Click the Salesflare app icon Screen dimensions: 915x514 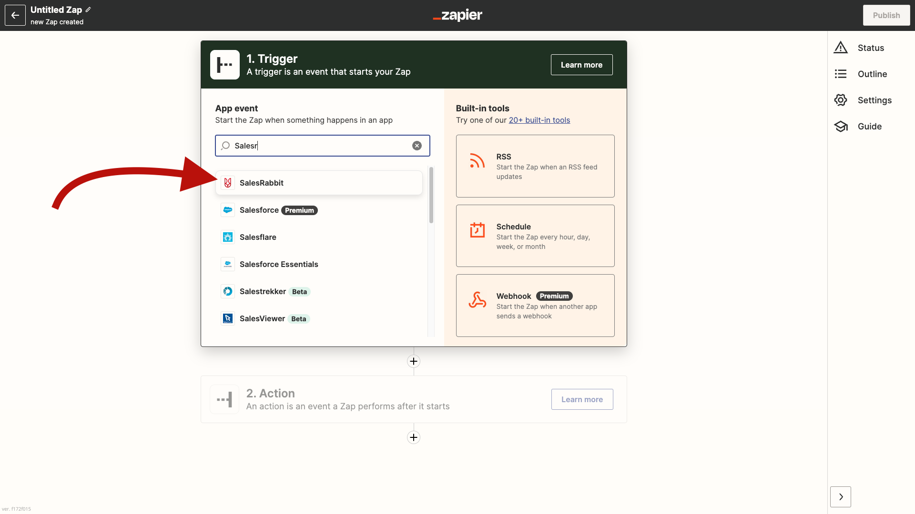click(x=228, y=237)
